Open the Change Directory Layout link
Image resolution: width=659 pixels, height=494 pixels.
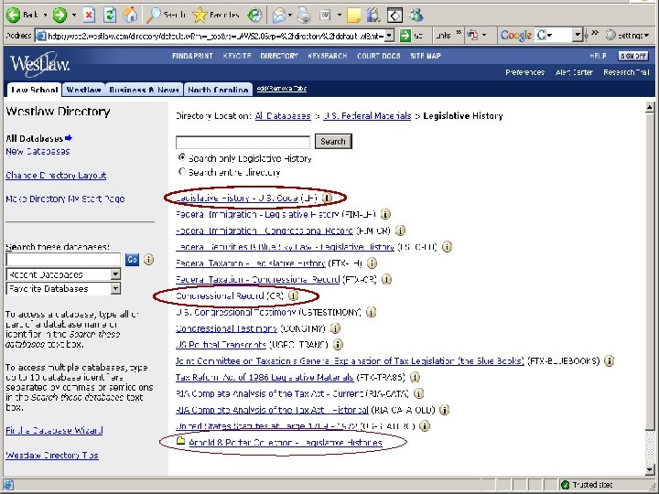tap(56, 175)
